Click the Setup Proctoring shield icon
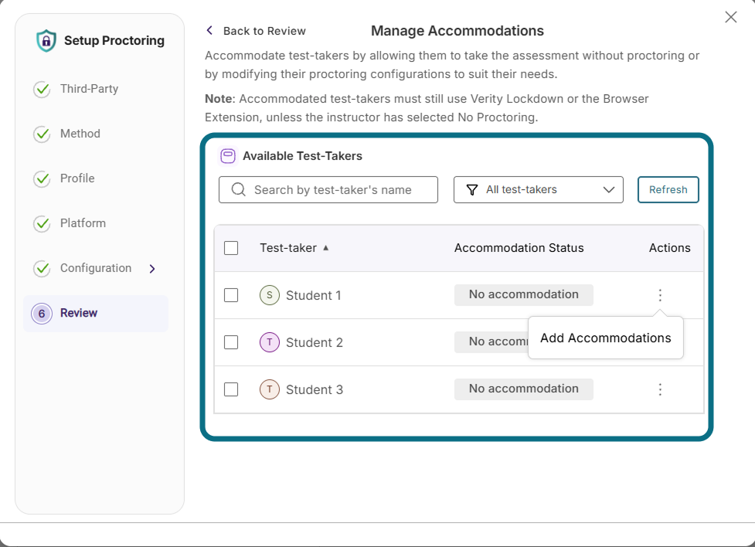 pyautogui.click(x=46, y=40)
